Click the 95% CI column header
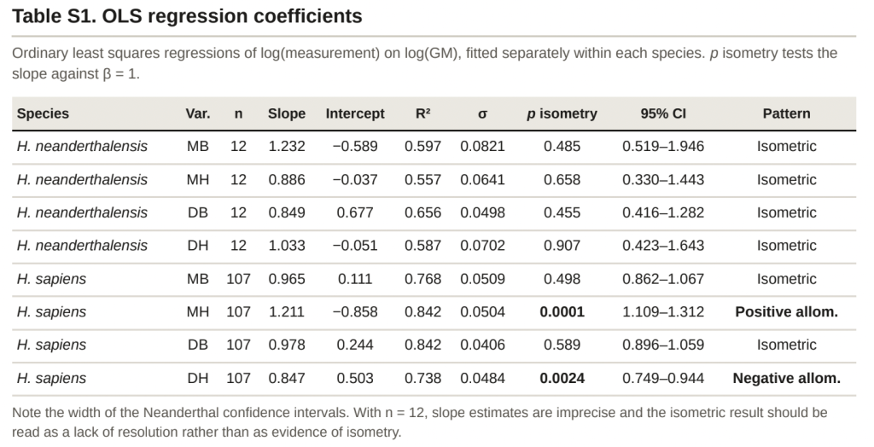874x447 pixels. (x=663, y=113)
